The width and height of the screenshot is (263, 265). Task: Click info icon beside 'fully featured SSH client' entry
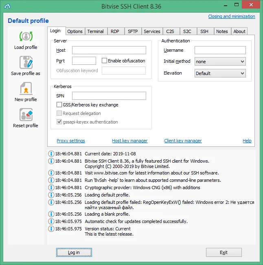(51, 161)
